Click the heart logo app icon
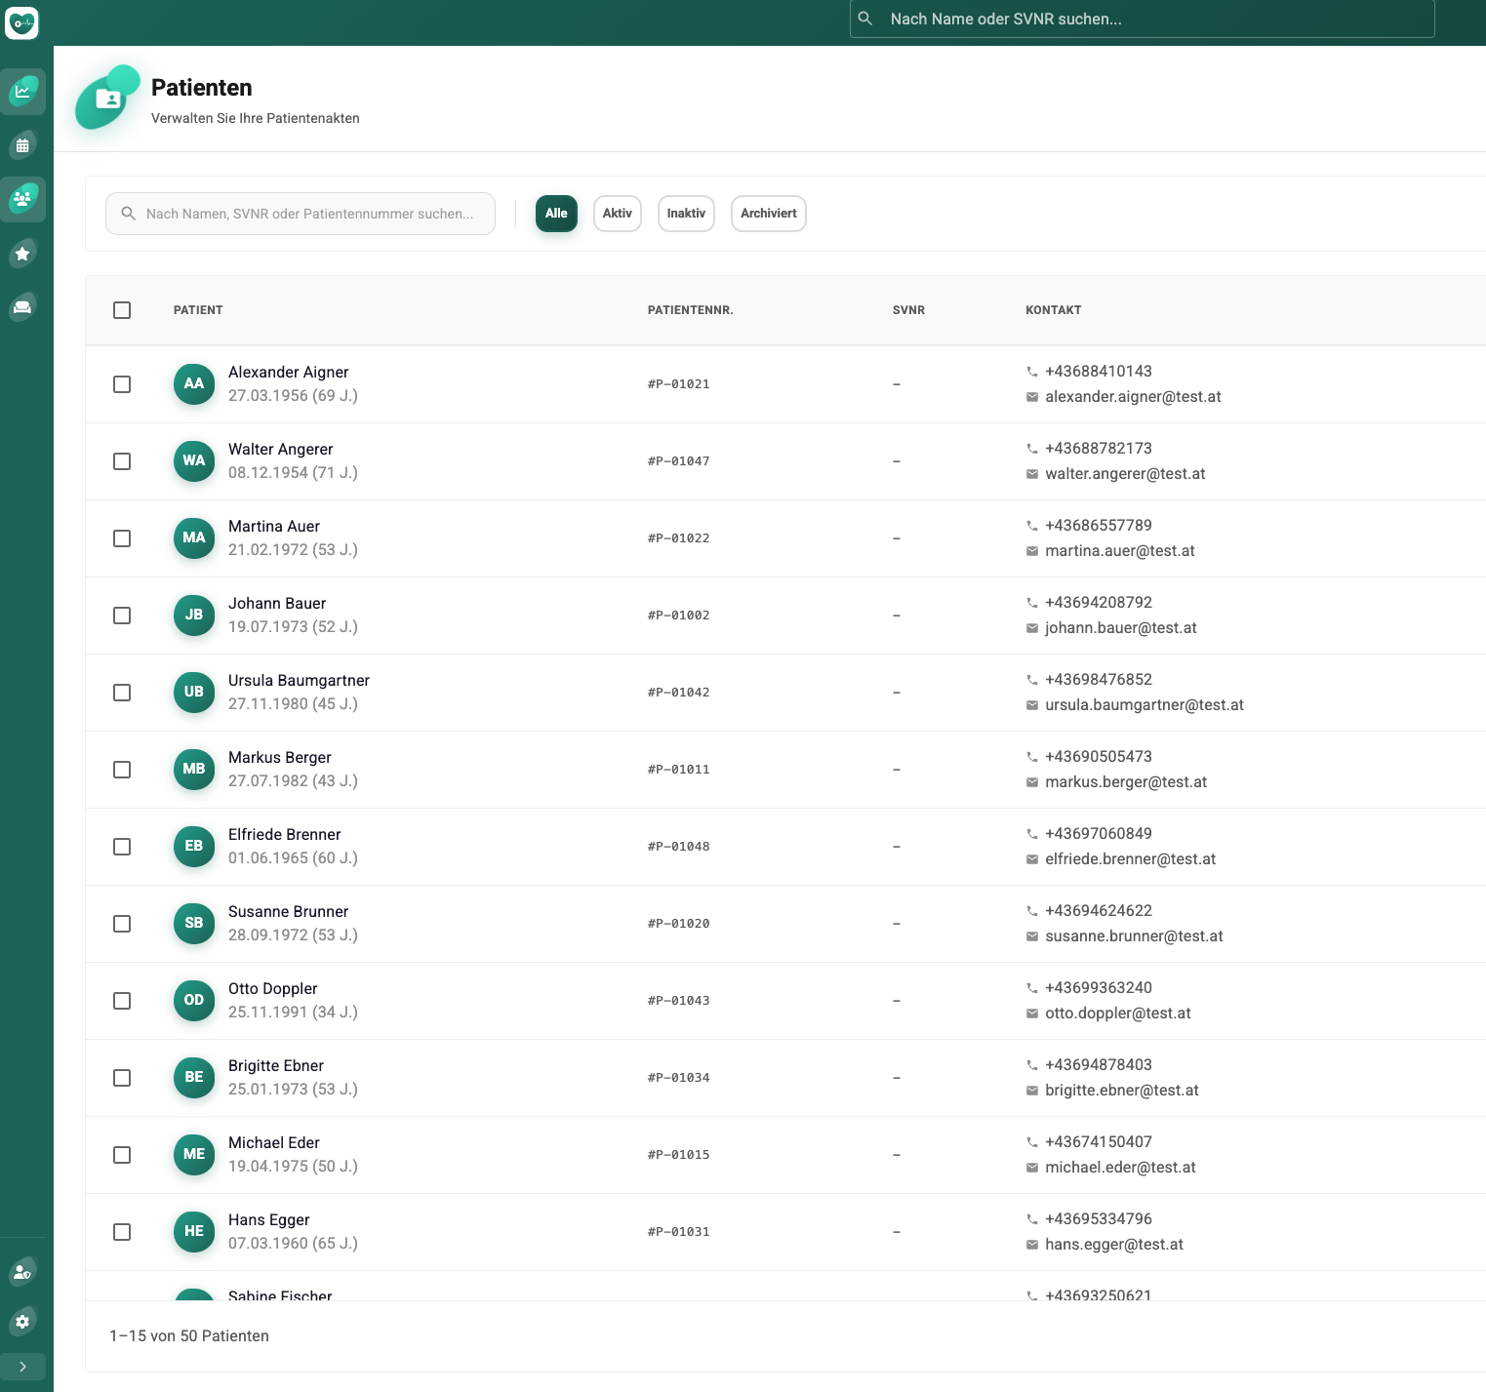The height and width of the screenshot is (1392, 1486). (x=21, y=22)
